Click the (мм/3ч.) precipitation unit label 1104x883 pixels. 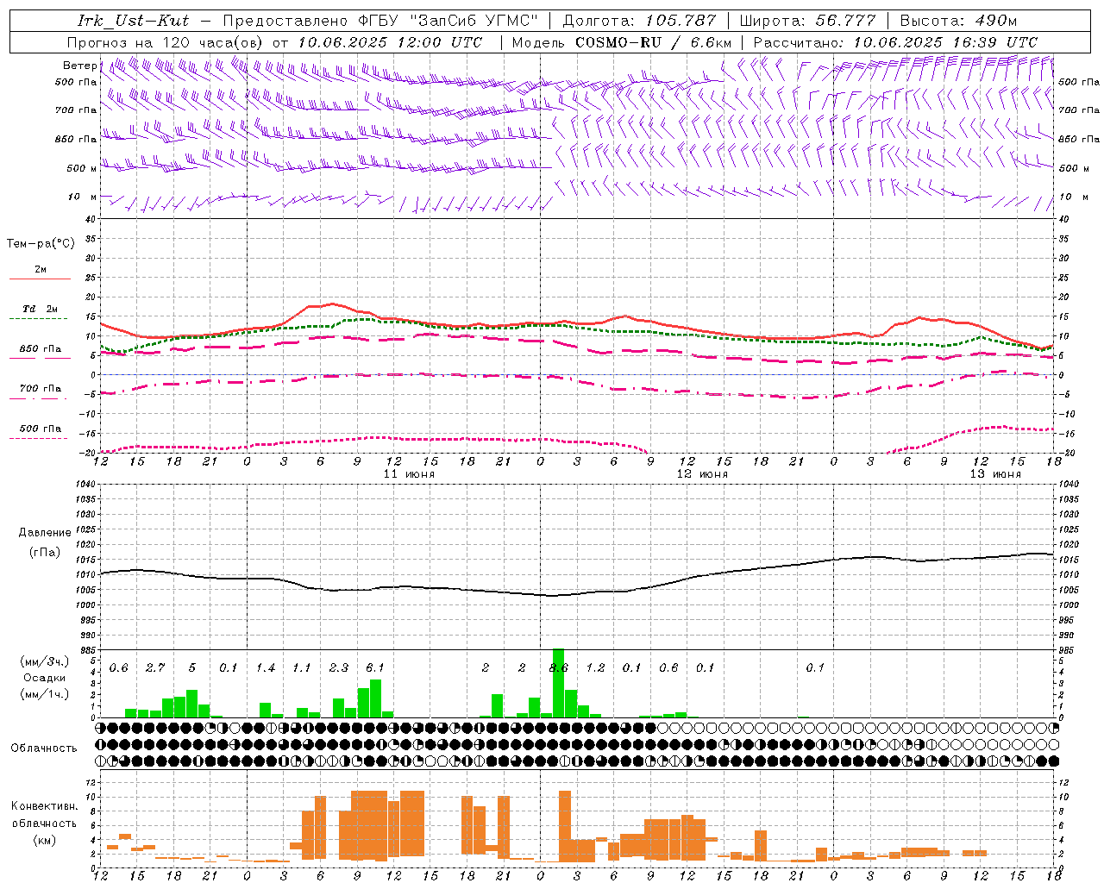point(43,661)
